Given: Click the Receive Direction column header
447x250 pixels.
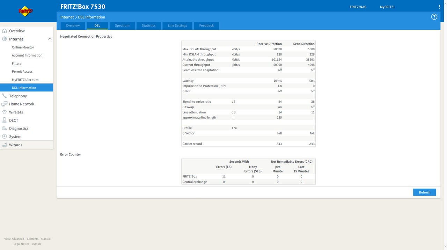Looking at the screenshot, I should point(269,44).
